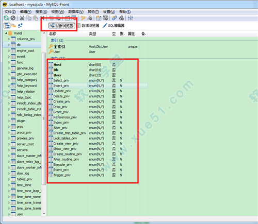Switch to 数据浏览器 data browser
The image size is (258, 224).
coord(88,26)
